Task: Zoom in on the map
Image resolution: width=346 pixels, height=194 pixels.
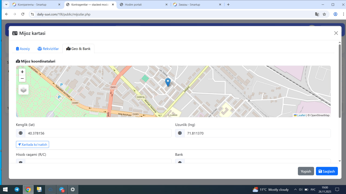Action: point(22,72)
